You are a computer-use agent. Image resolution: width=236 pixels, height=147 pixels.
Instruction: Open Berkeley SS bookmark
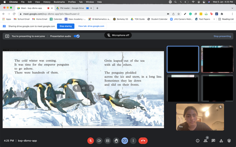(121, 19)
